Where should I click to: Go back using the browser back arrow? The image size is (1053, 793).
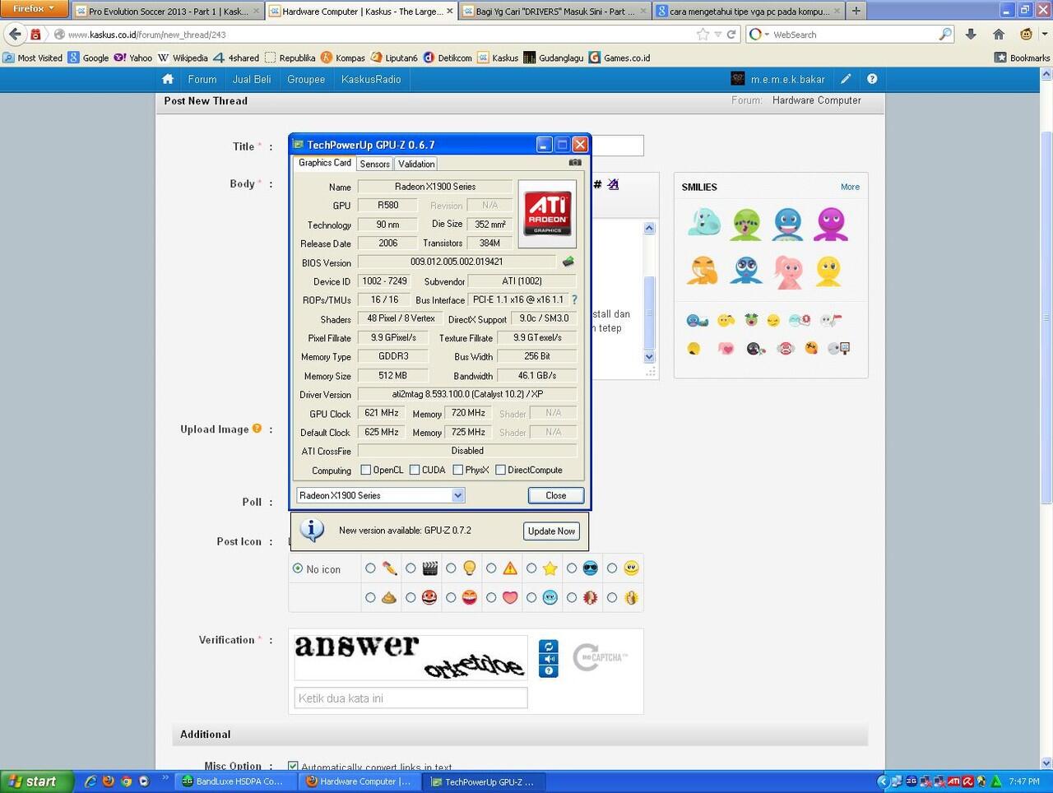tap(15, 35)
